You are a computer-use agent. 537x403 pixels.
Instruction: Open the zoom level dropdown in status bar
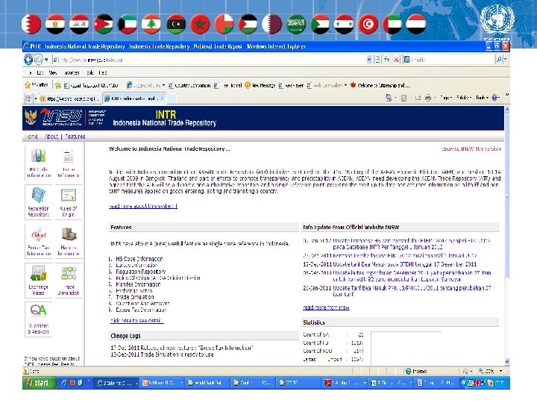(501, 371)
